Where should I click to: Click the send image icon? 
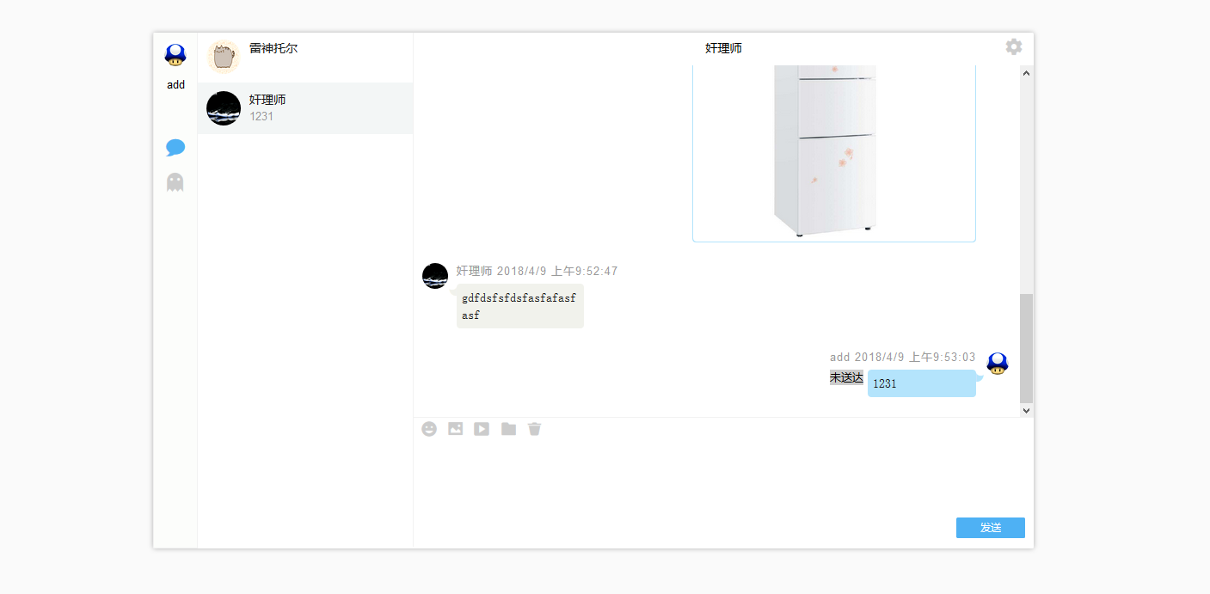(x=455, y=428)
